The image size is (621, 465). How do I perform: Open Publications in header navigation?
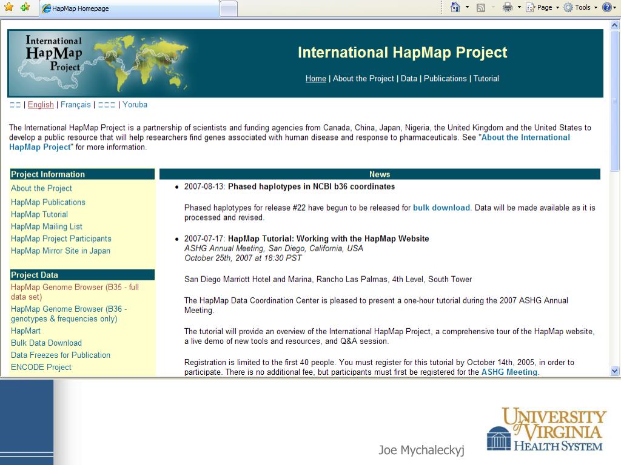pos(445,78)
